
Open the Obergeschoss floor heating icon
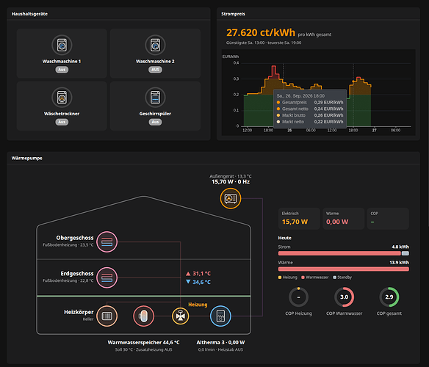tap(107, 241)
